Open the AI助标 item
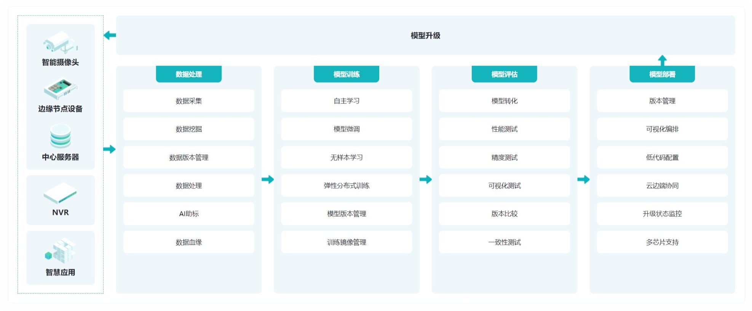Image resolution: width=752 pixels, height=311 pixels. (188, 214)
